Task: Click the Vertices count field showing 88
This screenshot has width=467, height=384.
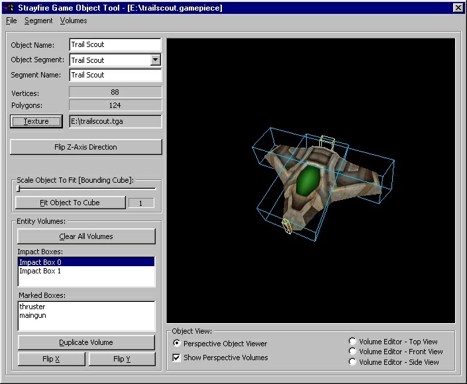Action: point(115,92)
